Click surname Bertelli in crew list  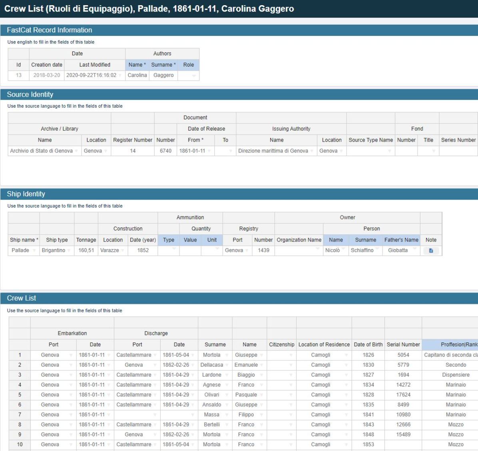pos(211,425)
